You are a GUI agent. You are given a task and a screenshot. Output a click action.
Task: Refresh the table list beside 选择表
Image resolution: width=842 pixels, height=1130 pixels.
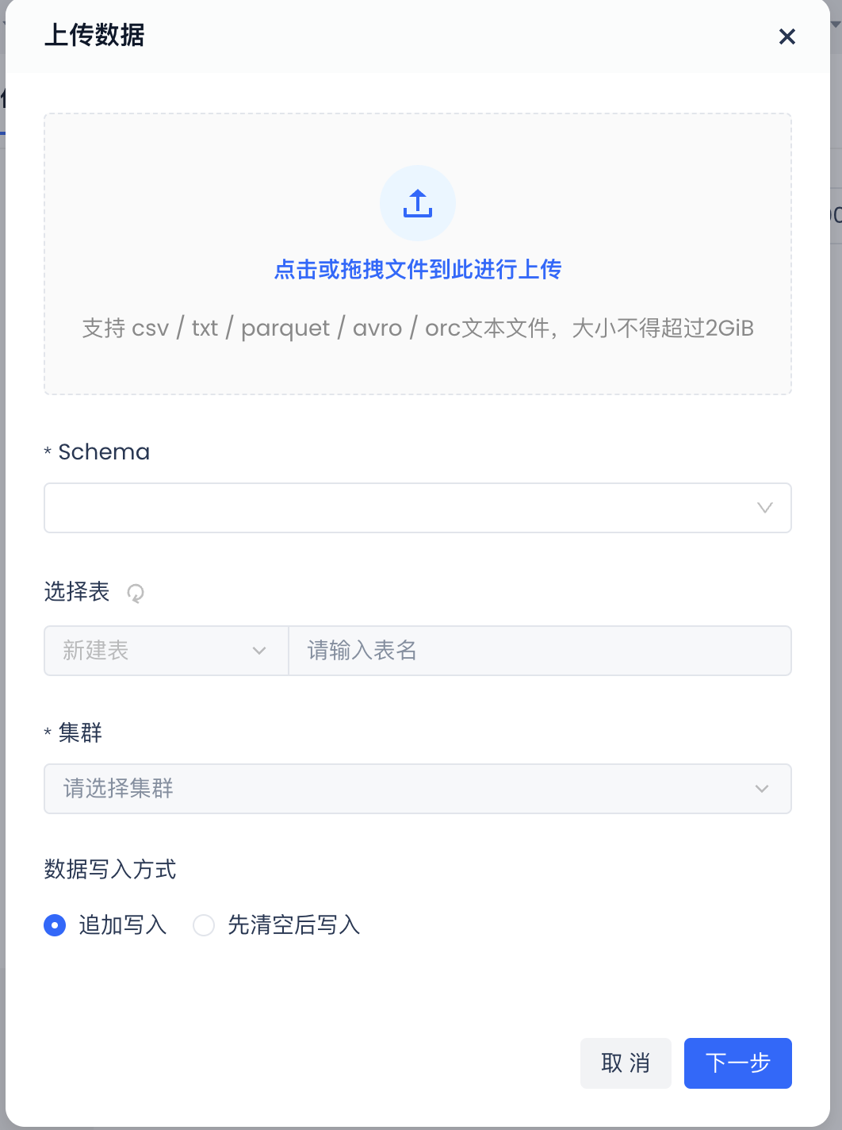pos(136,593)
